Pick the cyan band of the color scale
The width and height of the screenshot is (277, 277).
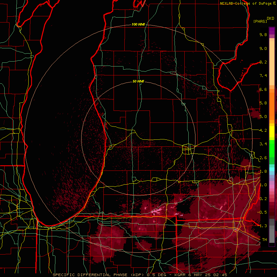[x=272, y=169]
